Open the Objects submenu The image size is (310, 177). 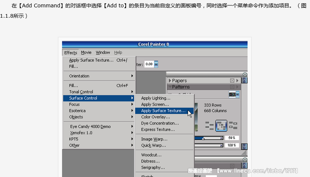click(x=99, y=117)
